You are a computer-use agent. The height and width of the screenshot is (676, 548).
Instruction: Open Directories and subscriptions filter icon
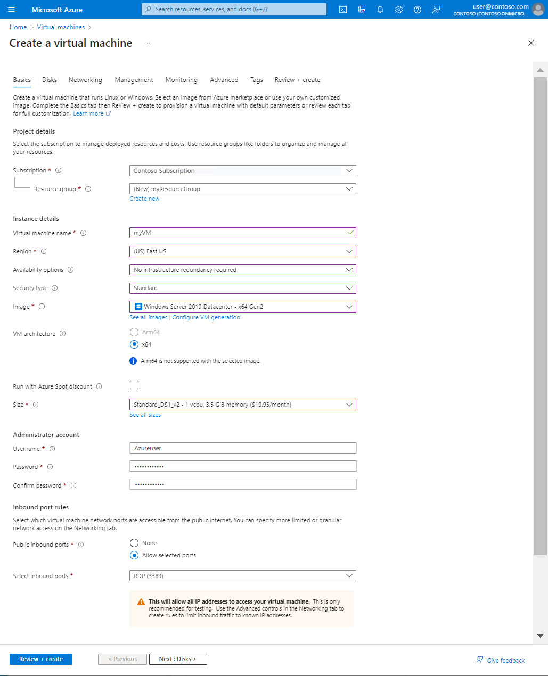362,10
